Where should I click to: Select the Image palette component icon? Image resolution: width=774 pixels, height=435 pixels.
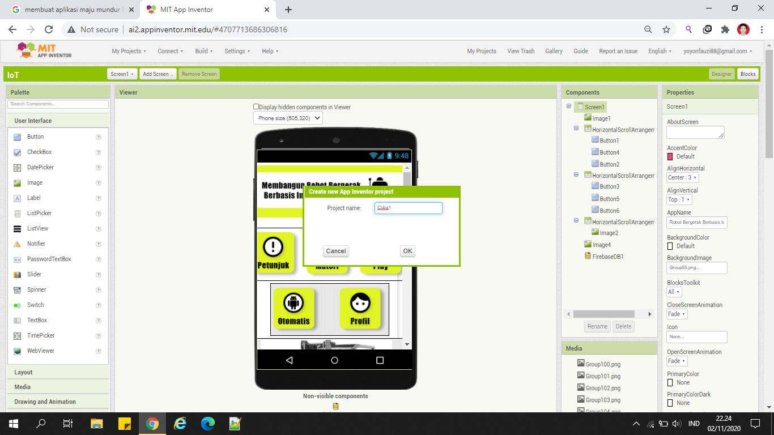17,183
